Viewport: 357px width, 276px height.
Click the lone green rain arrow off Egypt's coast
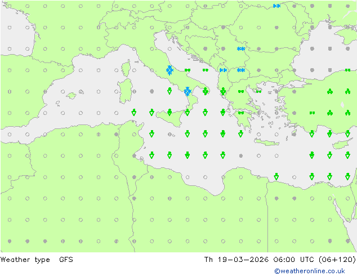276,176
